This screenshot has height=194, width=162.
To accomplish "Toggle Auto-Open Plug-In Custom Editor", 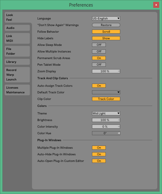I will point(99,161).
